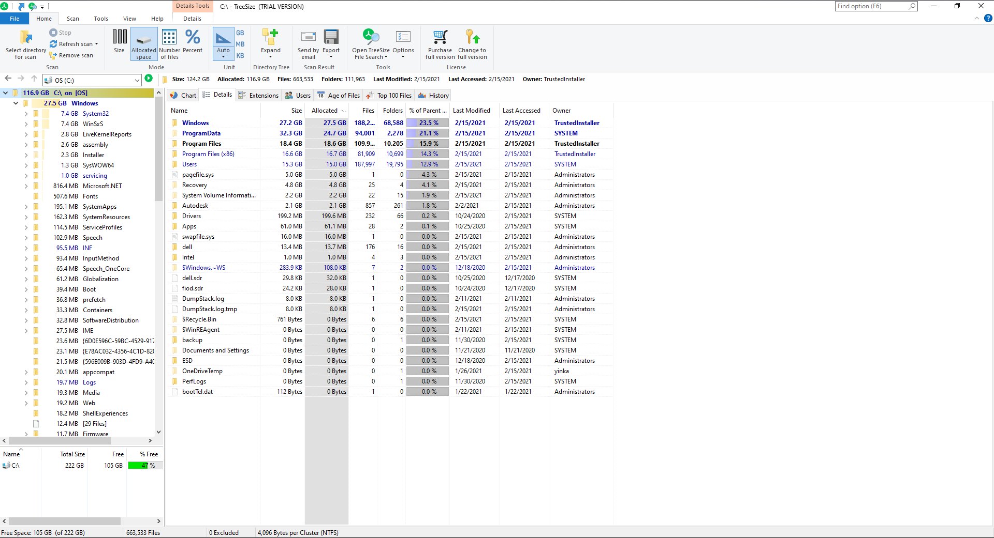Expand the System32 tree node
This screenshot has width=994, height=538.
pos(26,114)
